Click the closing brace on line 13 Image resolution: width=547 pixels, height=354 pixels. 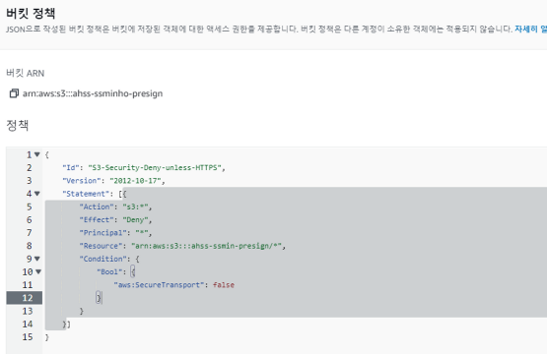tap(82, 311)
